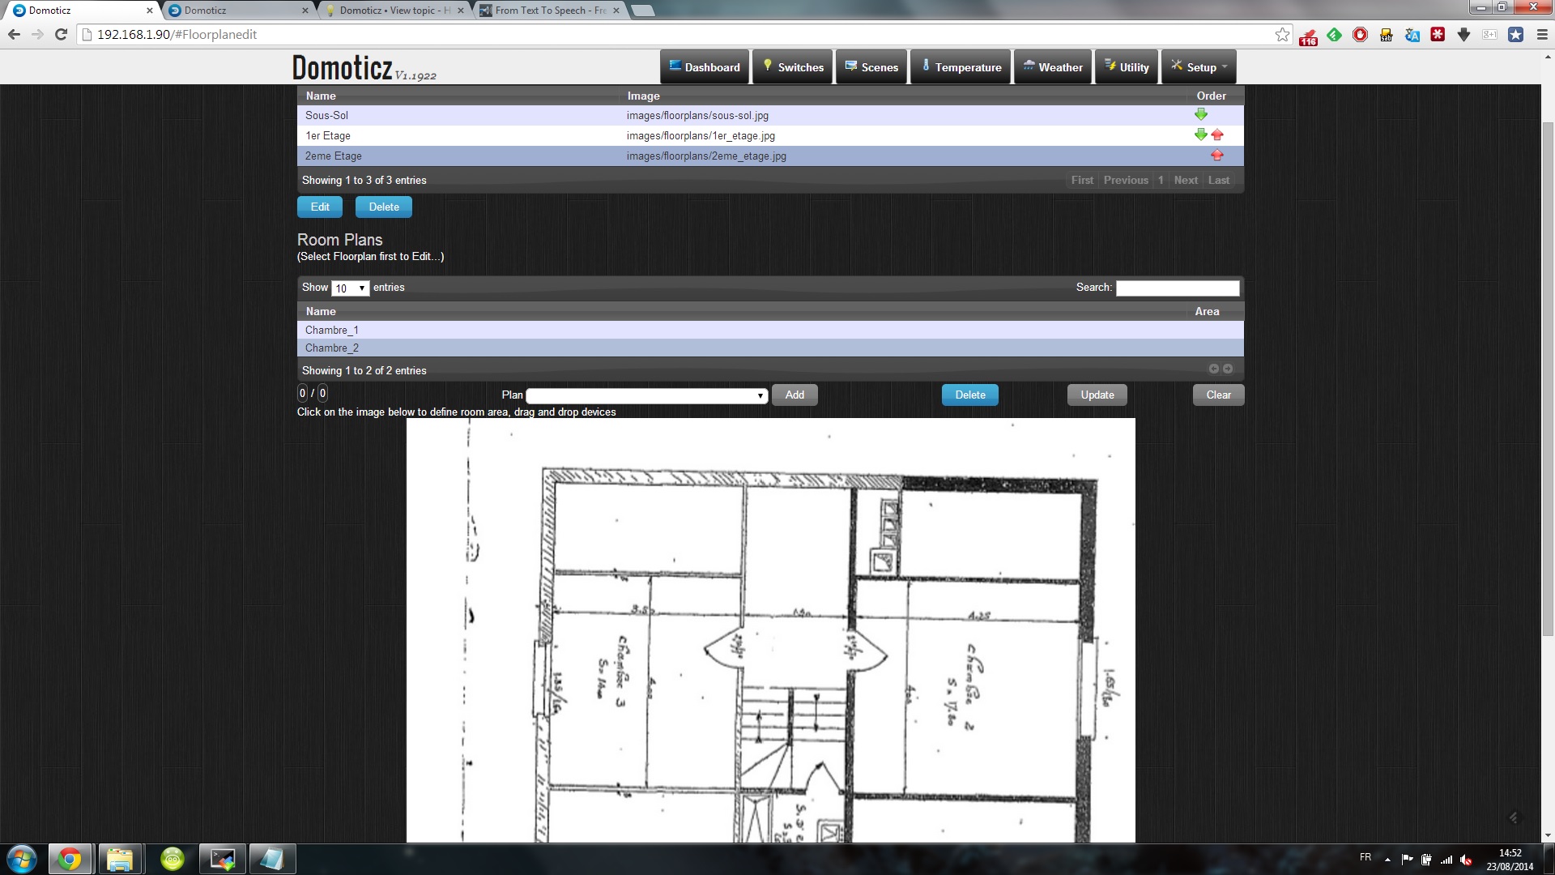Click the red down-arrow order icon for 2eme Etage
The height and width of the screenshot is (875, 1555).
(1217, 156)
